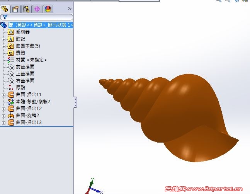Select 曲面-掃出13 swept surface
250x194 pixels.
[x=29, y=123]
